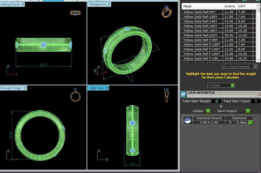This screenshot has width=261, height=173.
Task: Click the 24.65 dimension in Through Finger view
Action: tap(11, 135)
